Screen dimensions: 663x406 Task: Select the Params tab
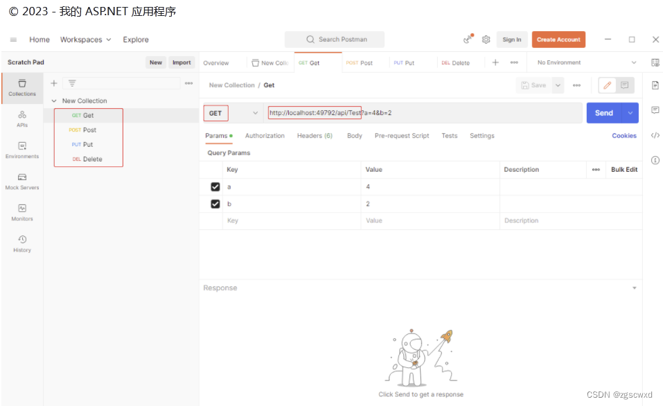[x=219, y=136]
